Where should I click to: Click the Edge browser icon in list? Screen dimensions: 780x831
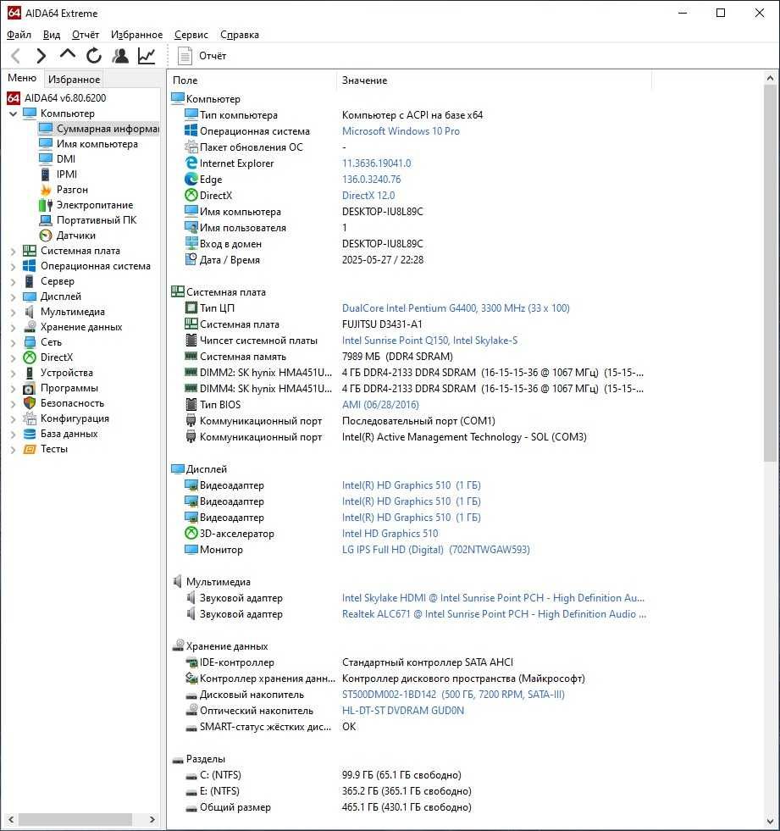(x=191, y=179)
